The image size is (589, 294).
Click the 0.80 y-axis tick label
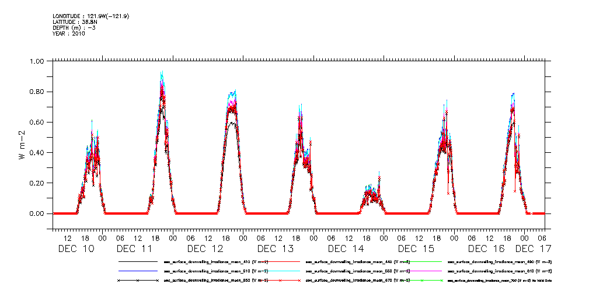[x=37, y=92]
